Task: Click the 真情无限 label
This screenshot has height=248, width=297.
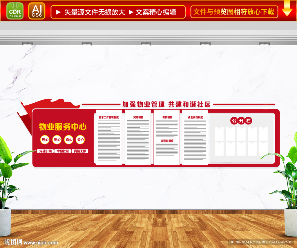Action: tap(80, 151)
